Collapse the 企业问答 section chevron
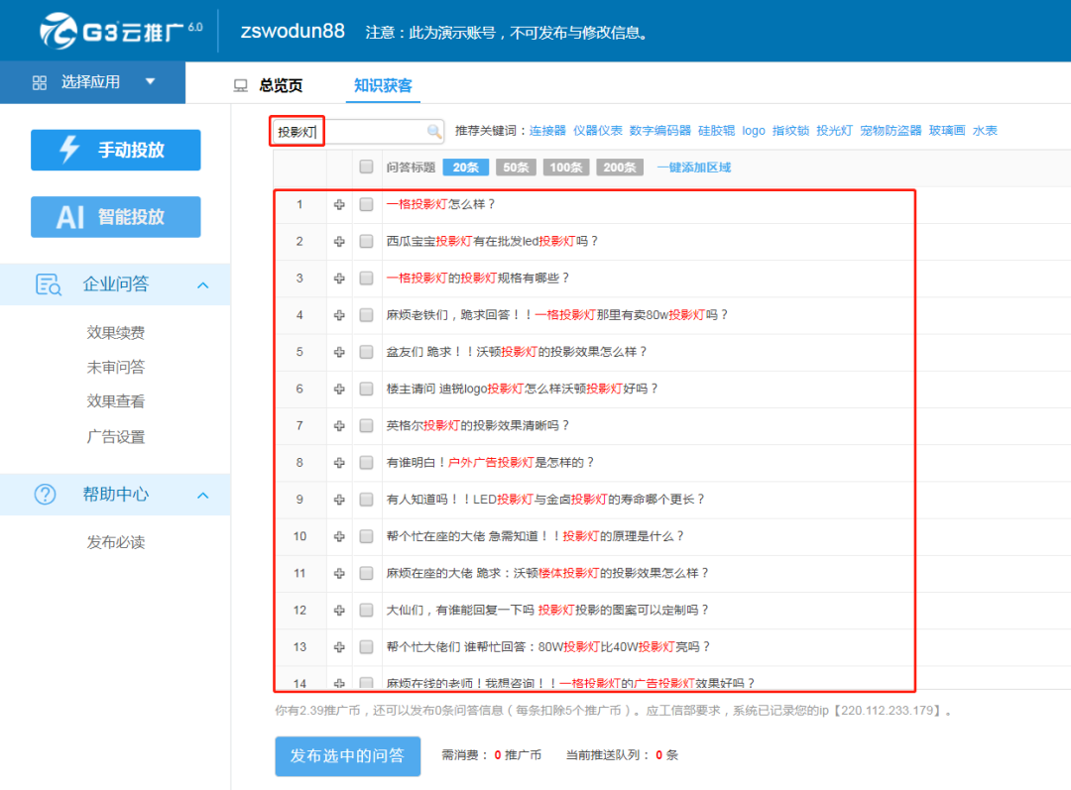Image resolution: width=1071 pixels, height=790 pixels. click(x=203, y=285)
